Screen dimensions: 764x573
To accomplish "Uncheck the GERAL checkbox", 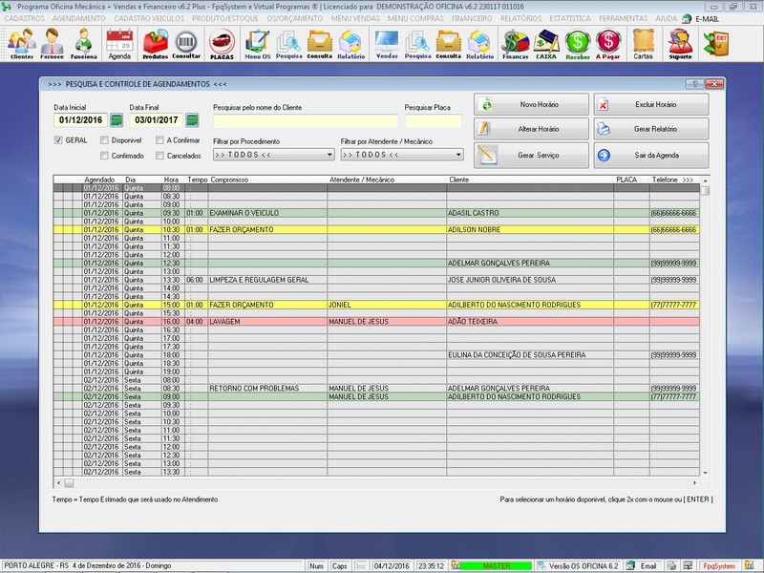I will [58, 140].
